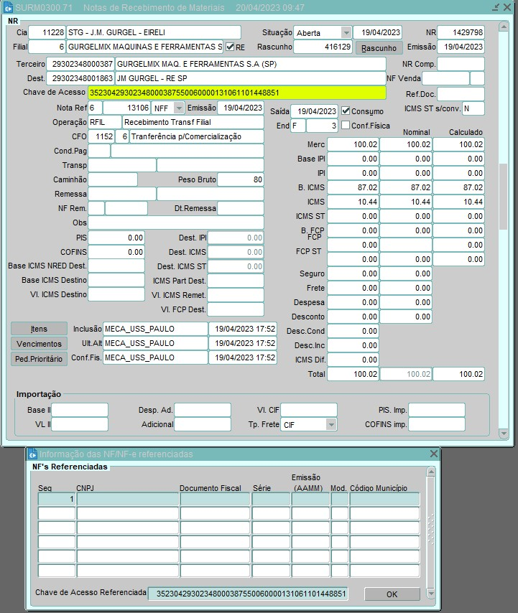
Task: Click the Ped.Prioritário button
Action: point(39,359)
